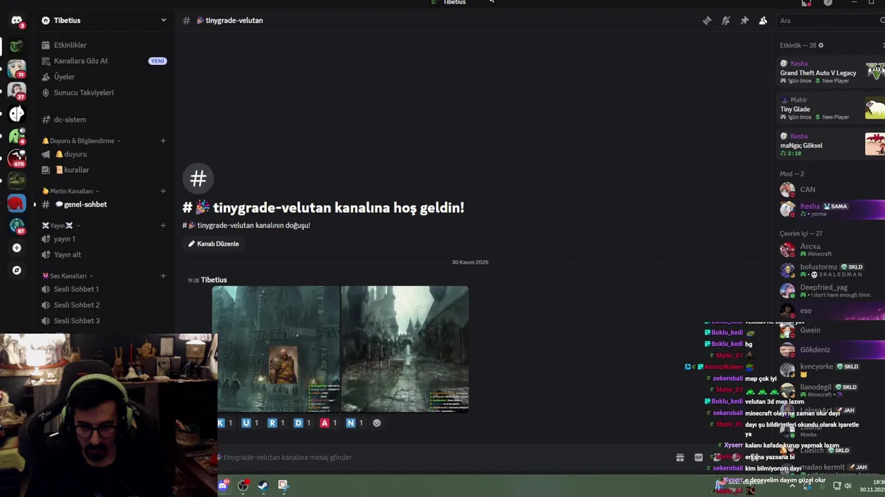
Task: Collapse the Metin Kanalları category
Action: [71, 191]
